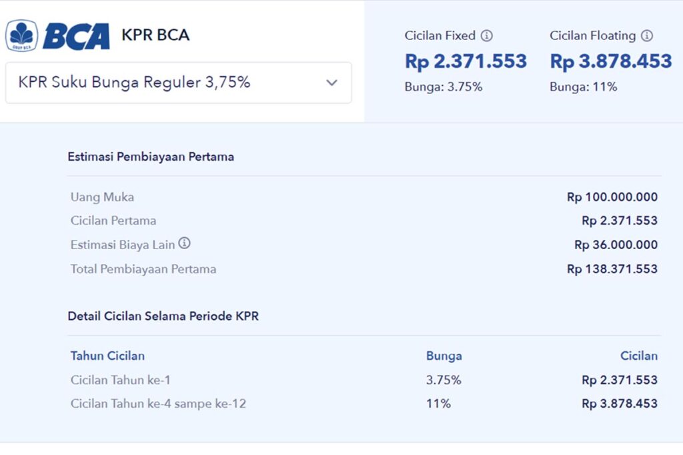The image size is (683, 455).
Task: Click the Bunga column header
Action: pyautogui.click(x=444, y=356)
